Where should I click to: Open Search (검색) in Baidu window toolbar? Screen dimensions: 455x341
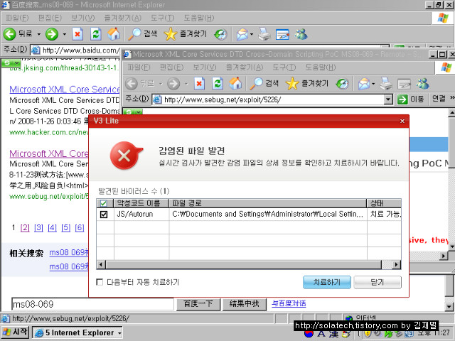point(142,34)
